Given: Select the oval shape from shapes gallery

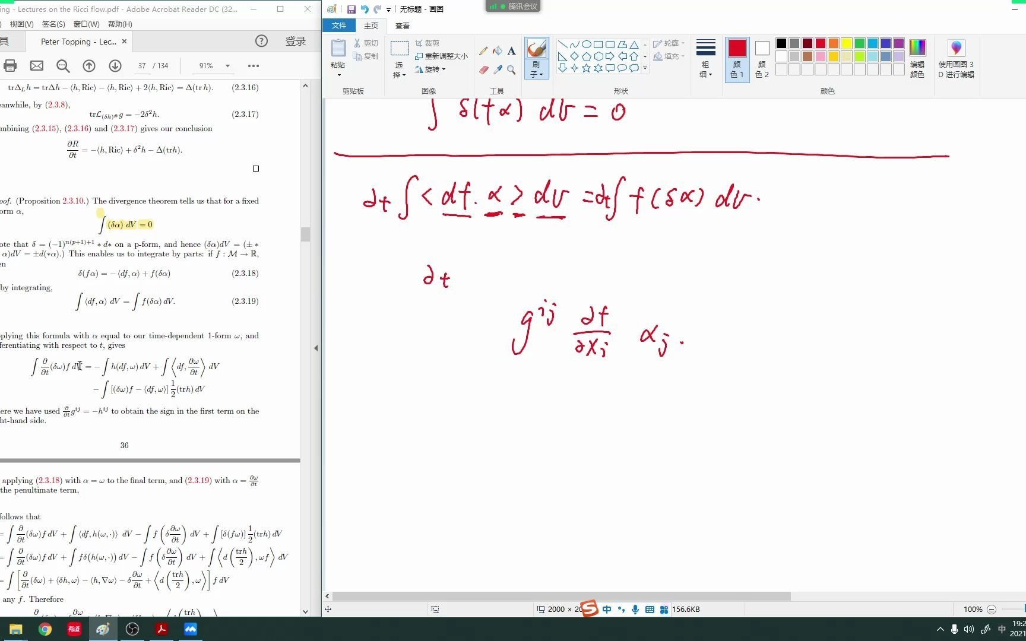Looking at the screenshot, I should [586, 44].
